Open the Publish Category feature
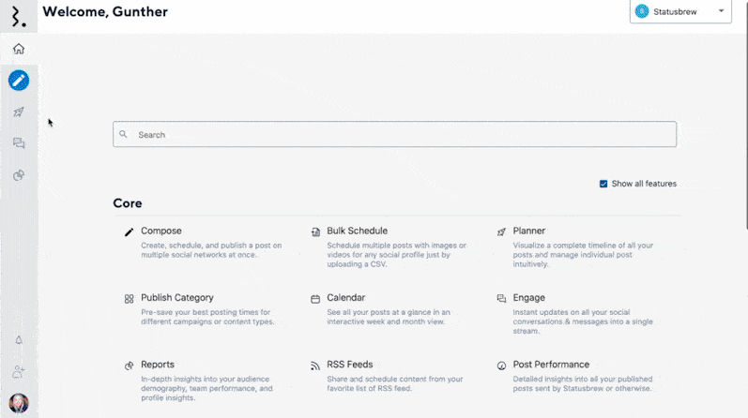This screenshot has width=748, height=418. (176, 298)
